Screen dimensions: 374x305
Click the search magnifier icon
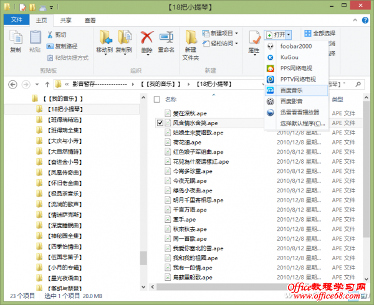tap(358, 84)
